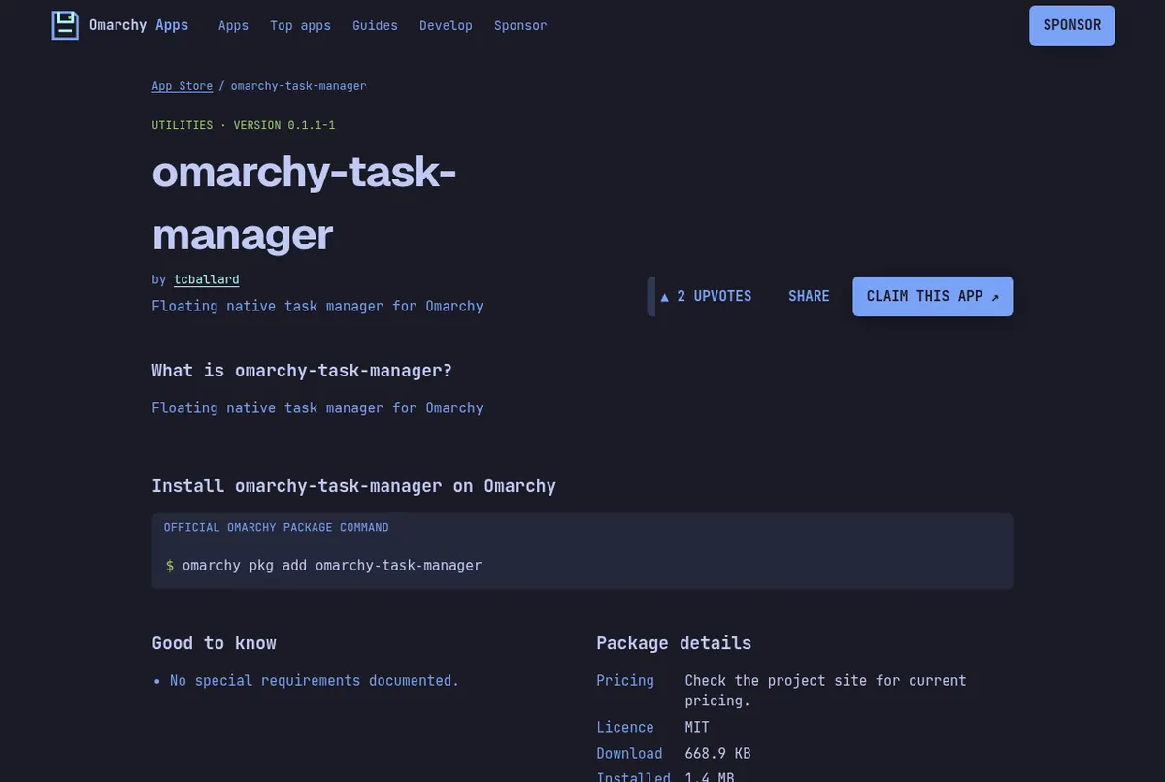Click 'Check the project site for current pricing.'
The image size is (1165, 782).
(x=825, y=691)
